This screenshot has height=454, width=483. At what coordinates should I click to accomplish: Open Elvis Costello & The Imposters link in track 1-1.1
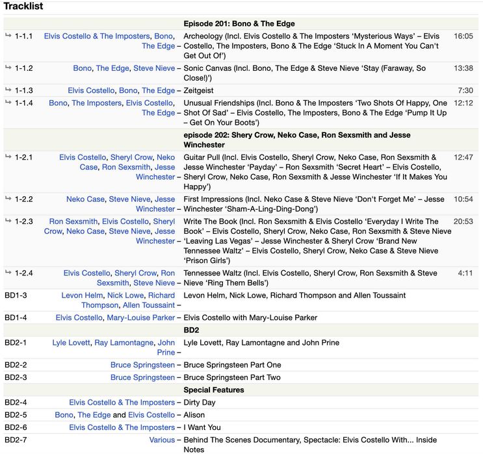(97, 36)
